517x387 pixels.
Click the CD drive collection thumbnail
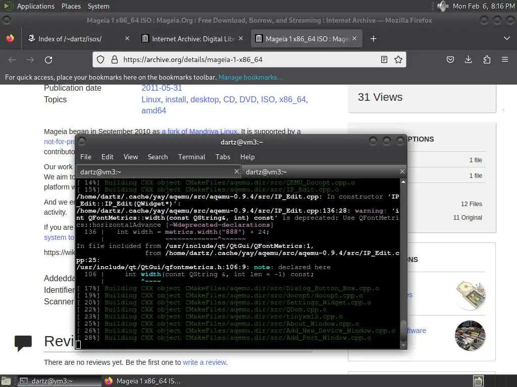pos(470,295)
